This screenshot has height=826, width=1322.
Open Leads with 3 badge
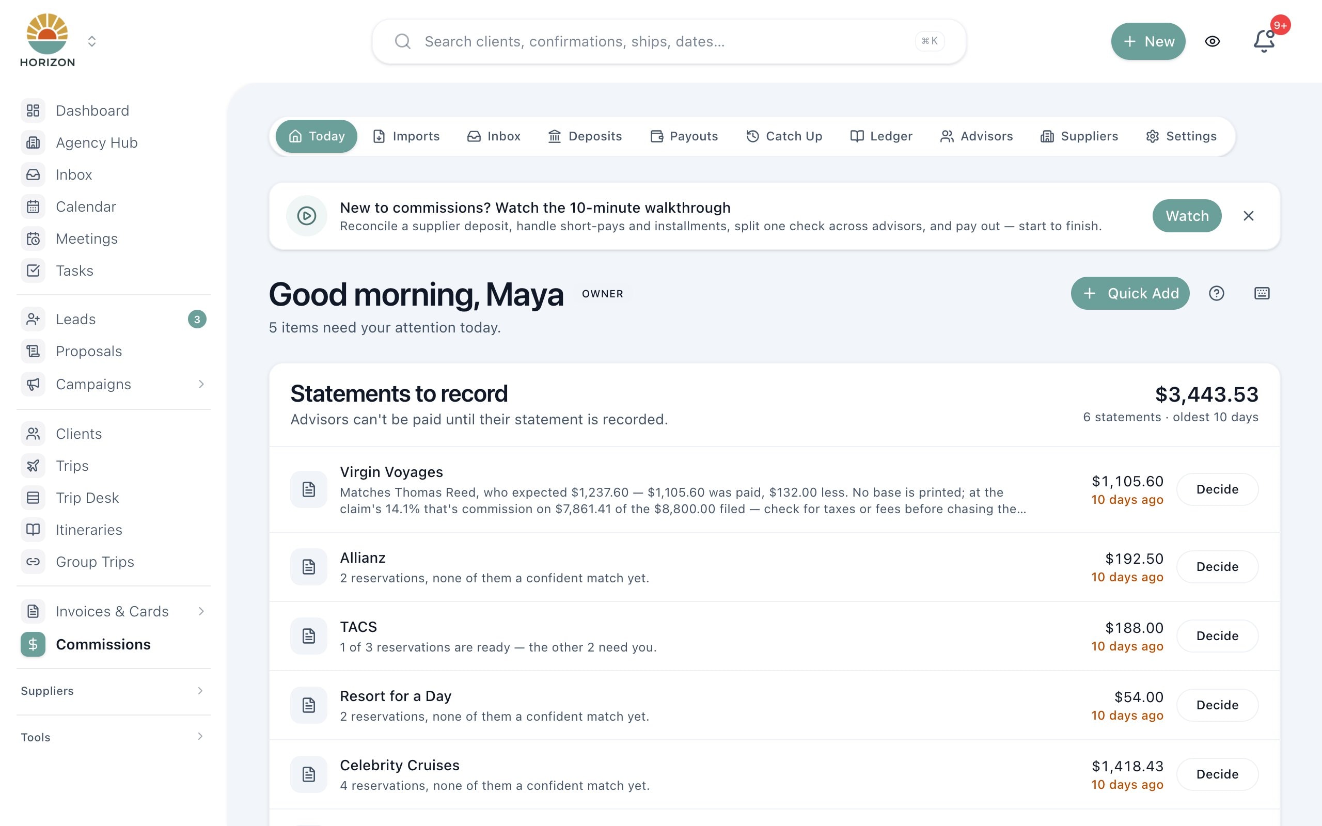click(114, 319)
